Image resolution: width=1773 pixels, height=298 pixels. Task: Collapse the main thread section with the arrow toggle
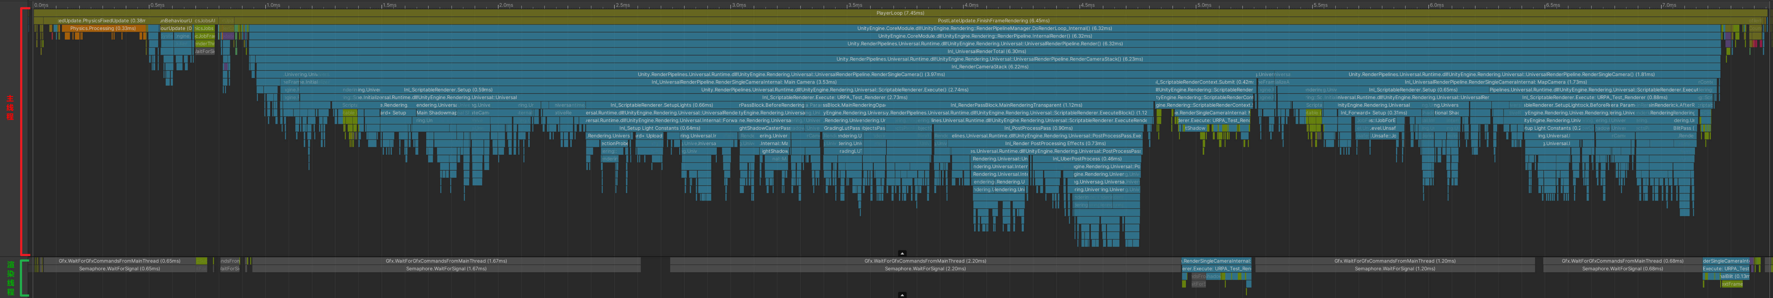pyautogui.click(x=902, y=253)
